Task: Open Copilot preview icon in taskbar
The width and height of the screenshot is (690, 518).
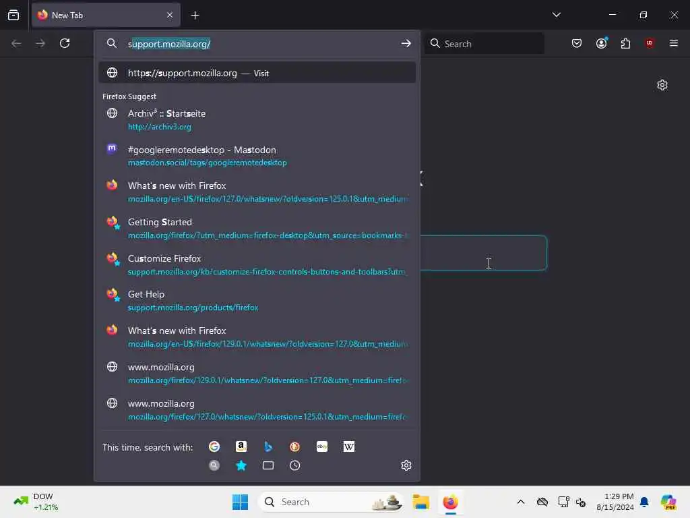Action: click(668, 502)
